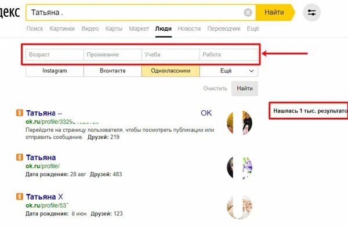Screen dimensions: 348x228
Task: Open the Новости tab
Action: [189, 28]
